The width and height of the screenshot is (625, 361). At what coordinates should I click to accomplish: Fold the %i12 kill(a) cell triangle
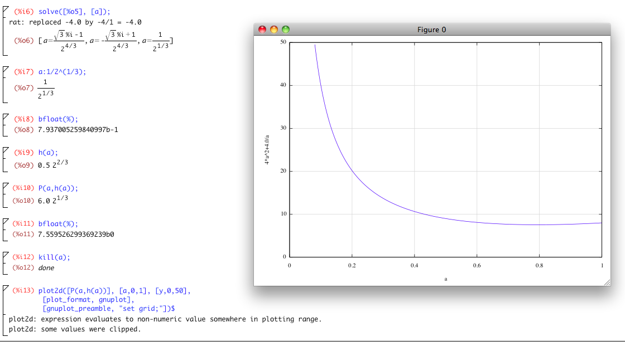point(5,255)
